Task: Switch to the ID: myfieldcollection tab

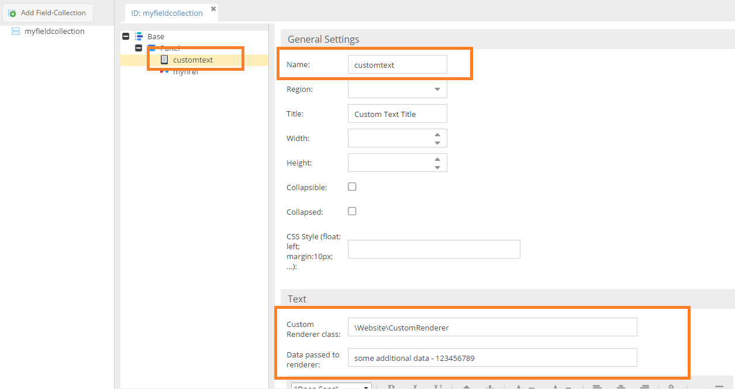Action: click(x=167, y=13)
